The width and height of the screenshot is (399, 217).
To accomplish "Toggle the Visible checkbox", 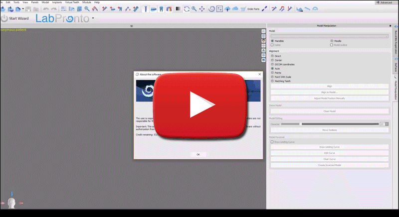I will pyautogui.click(x=272, y=45).
